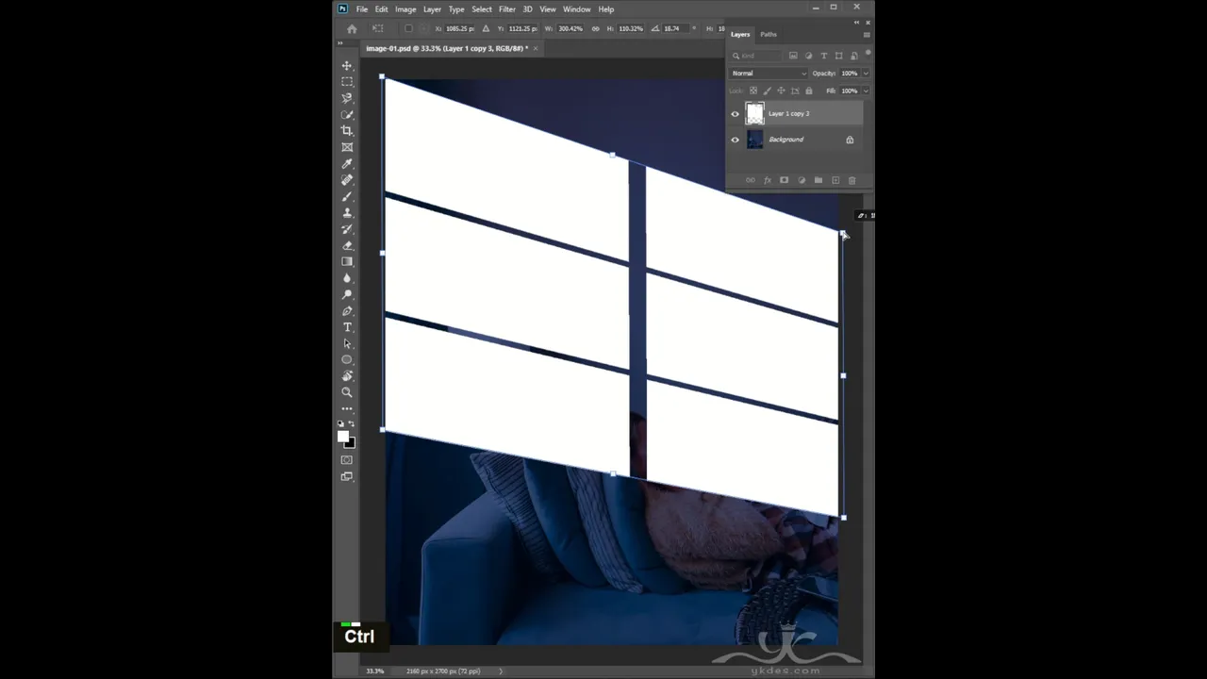This screenshot has width=1207, height=679.
Task: Hide the Background layer visibility eye
Action: click(736, 140)
